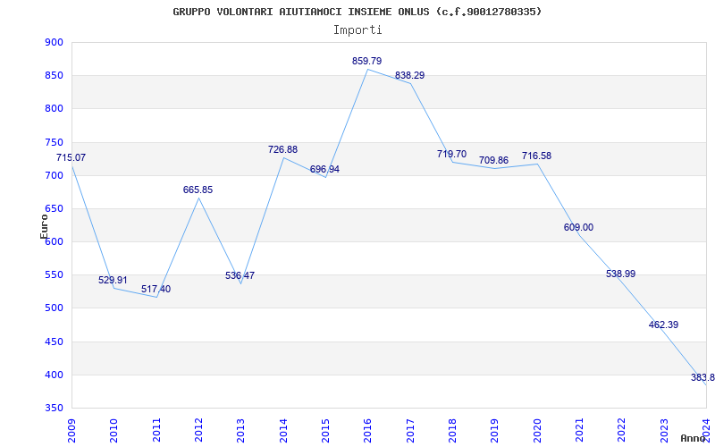
Task: Click the 2020 x-axis year label
Action: click(537, 431)
